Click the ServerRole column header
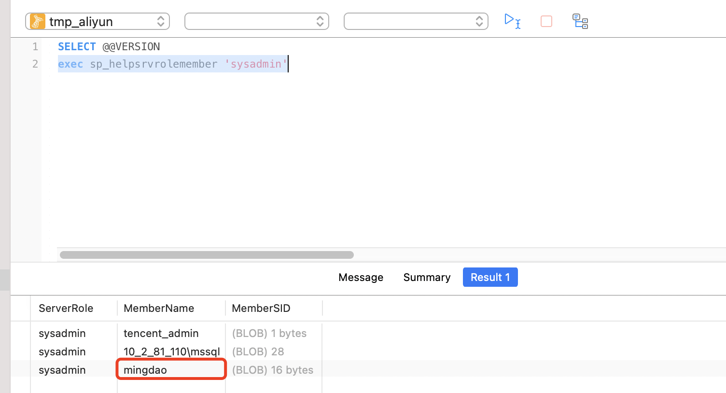 66,308
